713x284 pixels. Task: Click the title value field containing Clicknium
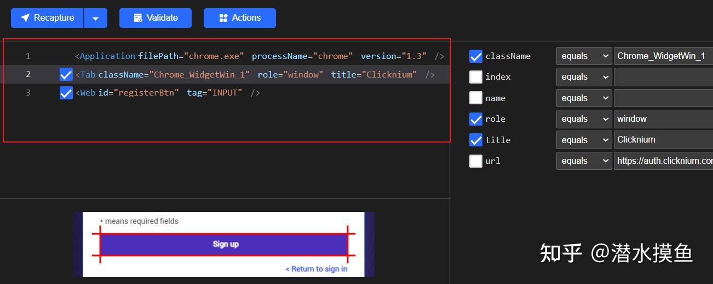pyautogui.click(x=663, y=140)
